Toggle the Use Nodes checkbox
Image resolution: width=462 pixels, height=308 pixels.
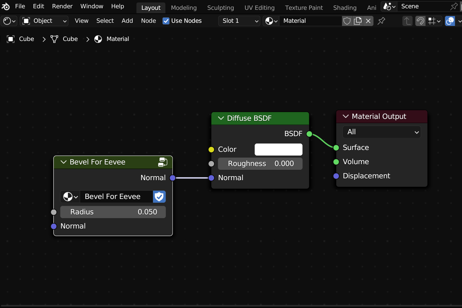pyautogui.click(x=166, y=21)
